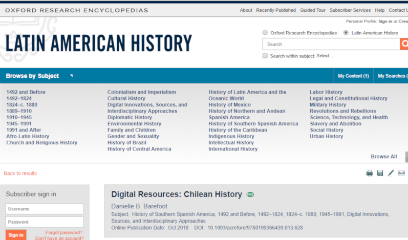Viewport: 408px width, 240px height.
Task: Open Gender and Sexuality
Action: point(133,136)
